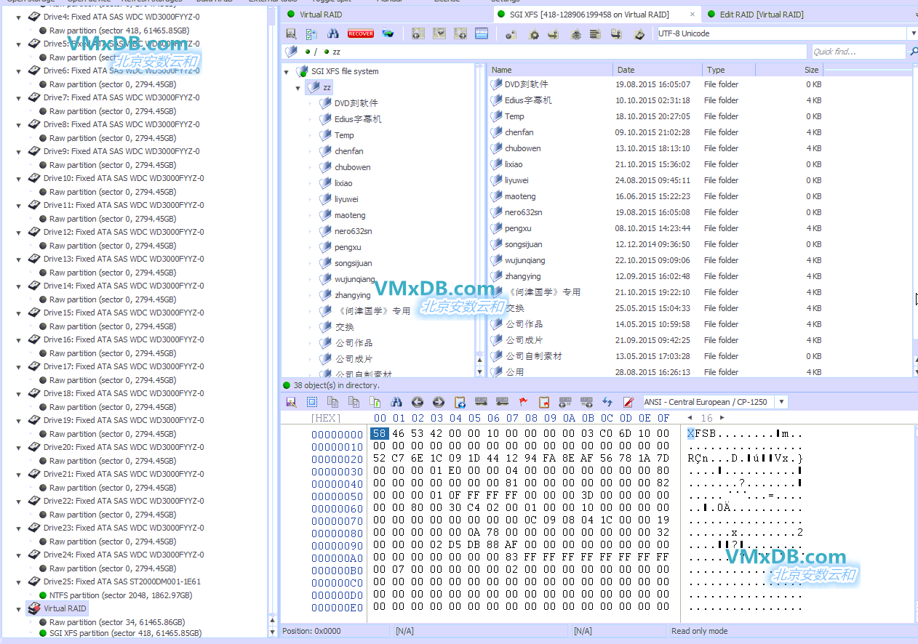Click the save-with-magnifier icon in file toolbar
Screen dimensions: 918x644
tap(291, 33)
